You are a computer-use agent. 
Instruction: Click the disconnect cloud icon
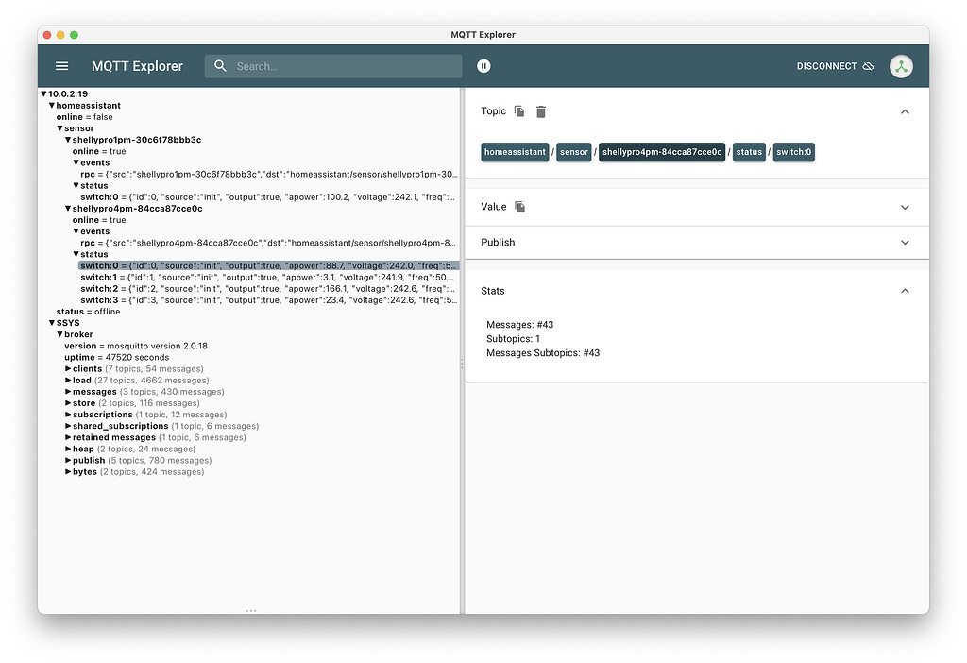(x=868, y=66)
